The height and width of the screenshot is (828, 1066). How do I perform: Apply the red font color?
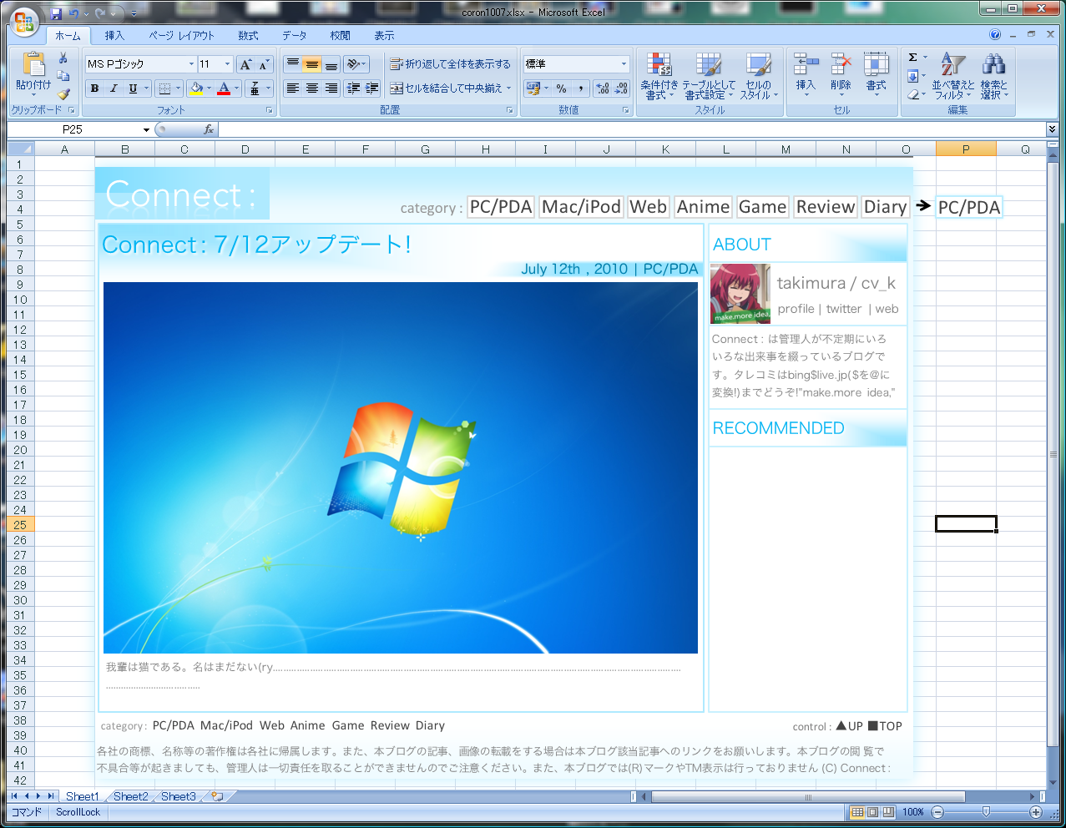click(223, 88)
